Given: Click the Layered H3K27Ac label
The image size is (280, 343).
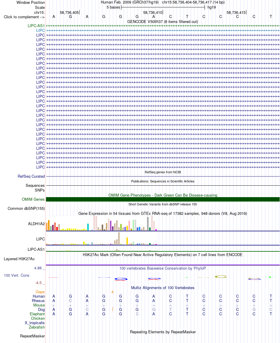Looking at the screenshot, I should (x=19, y=259).
